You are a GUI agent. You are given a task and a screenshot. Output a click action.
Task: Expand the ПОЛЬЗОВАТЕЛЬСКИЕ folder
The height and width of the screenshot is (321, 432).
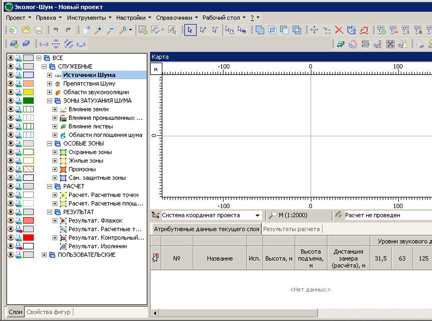(x=44, y=255)
